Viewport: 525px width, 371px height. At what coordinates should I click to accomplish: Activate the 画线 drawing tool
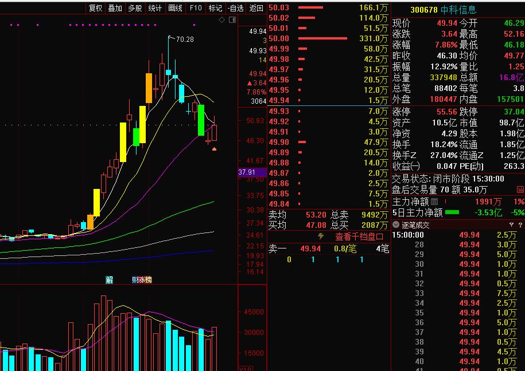pyautogui.click(x=175, y=8)
